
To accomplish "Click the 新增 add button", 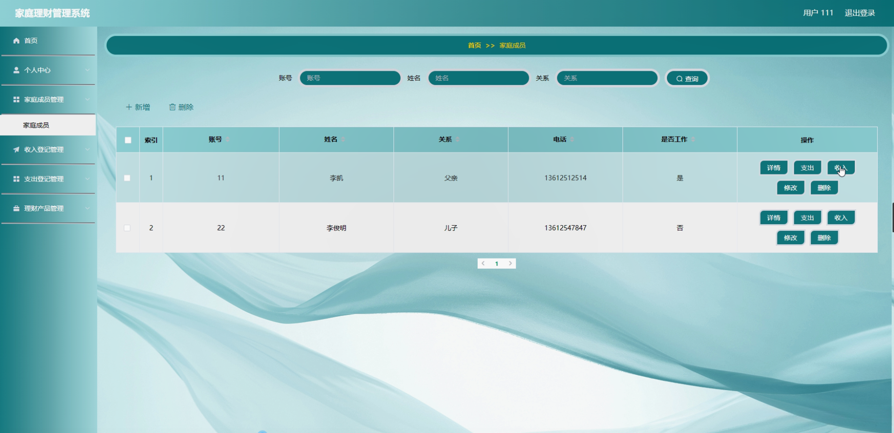I will [138, 107].
